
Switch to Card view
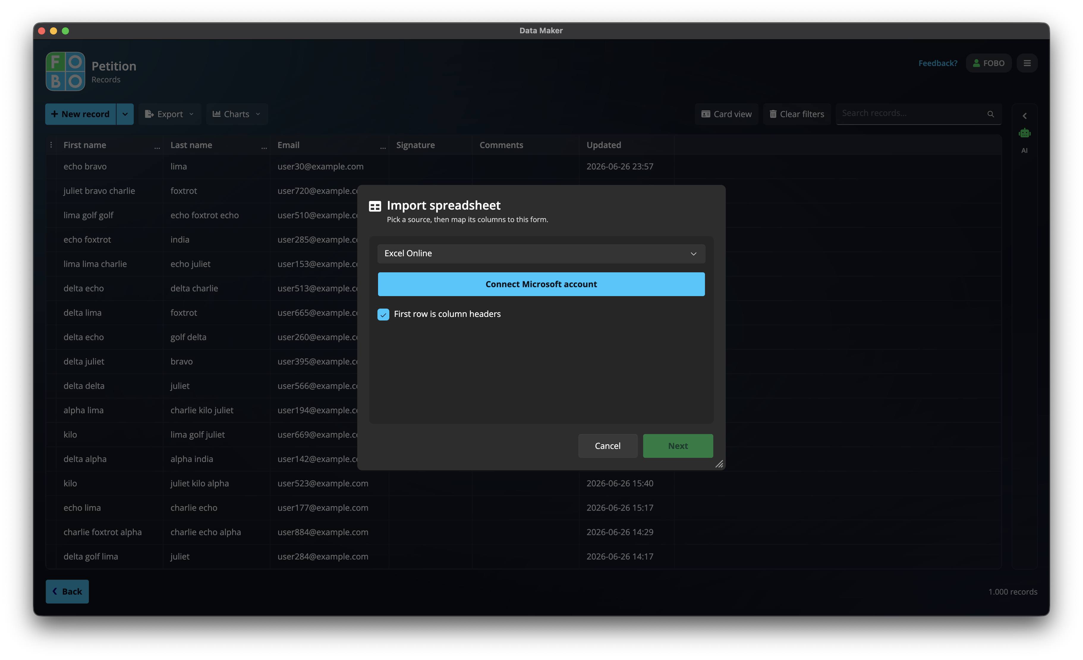click(727, 114)
